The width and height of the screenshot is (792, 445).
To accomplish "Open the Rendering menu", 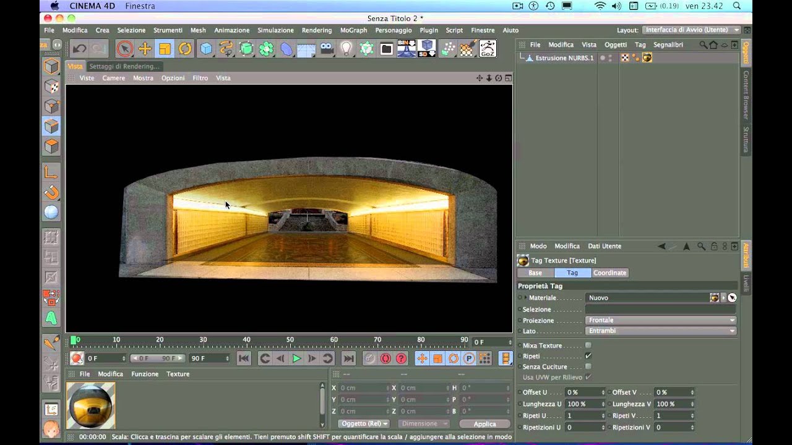I will pyautogui.click(x=317, y=30).
